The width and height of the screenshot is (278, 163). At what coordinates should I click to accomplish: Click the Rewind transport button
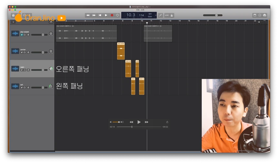88,15
